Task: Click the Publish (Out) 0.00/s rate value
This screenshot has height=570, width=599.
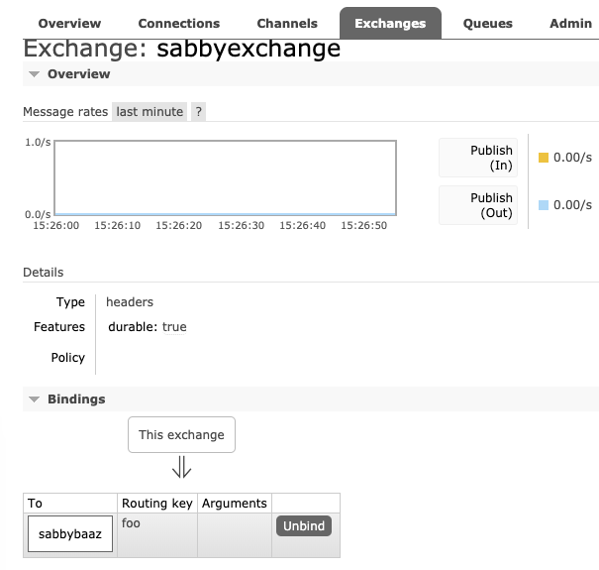Action: 572,205
